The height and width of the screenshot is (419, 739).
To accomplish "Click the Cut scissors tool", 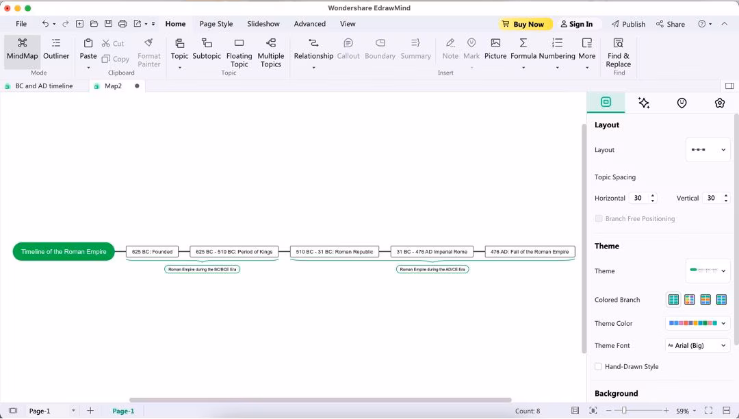I will click(x=113, y=43).
